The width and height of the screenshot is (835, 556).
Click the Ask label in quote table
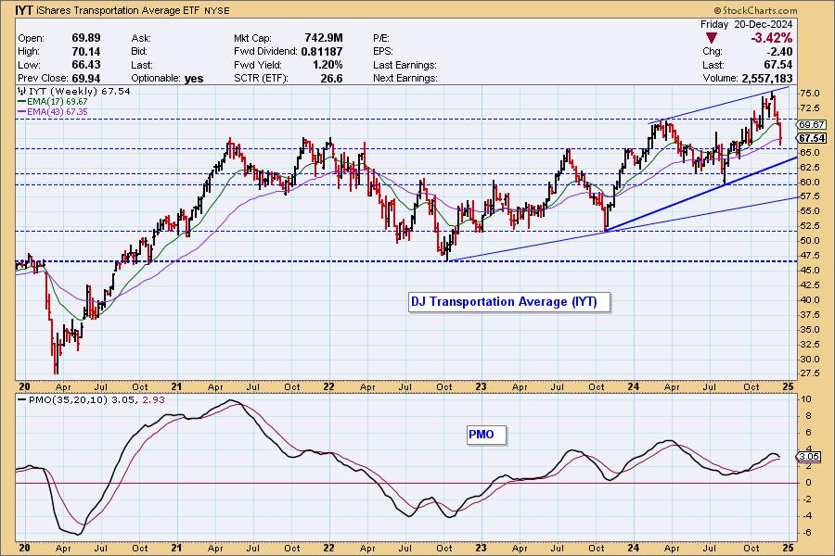[141, 38]
